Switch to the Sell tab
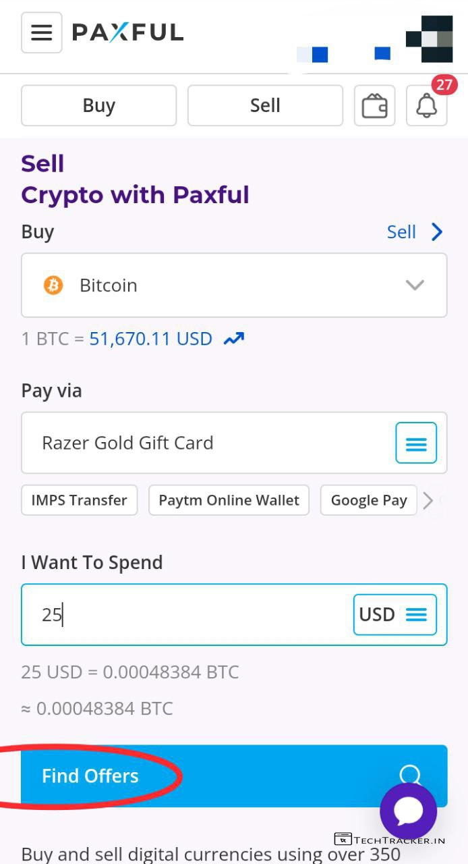The height and width of the screenshot is (864, 468). coord(265,106)
